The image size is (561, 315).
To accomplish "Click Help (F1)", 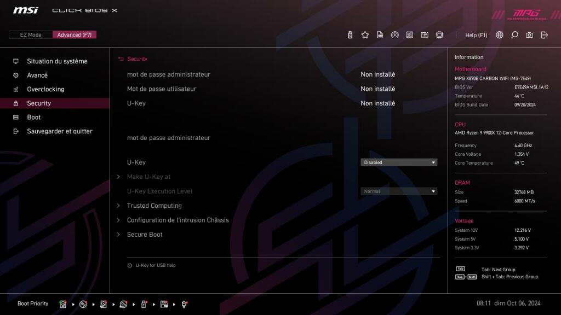I will pyautogui.click(x=476, y=34).
